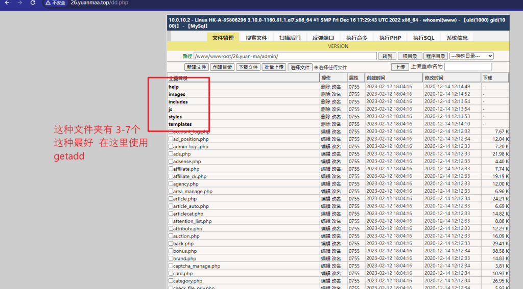Click the 根目录 button
This screenshot has height=289, width=523.
(x=409, y=56)
